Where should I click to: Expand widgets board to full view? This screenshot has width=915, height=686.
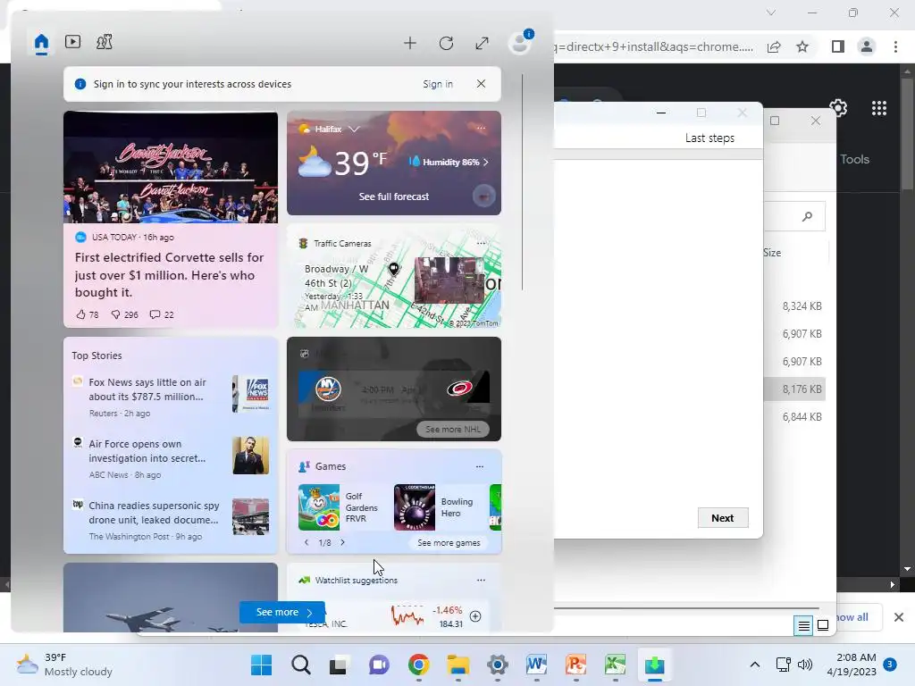coord(482,43)
